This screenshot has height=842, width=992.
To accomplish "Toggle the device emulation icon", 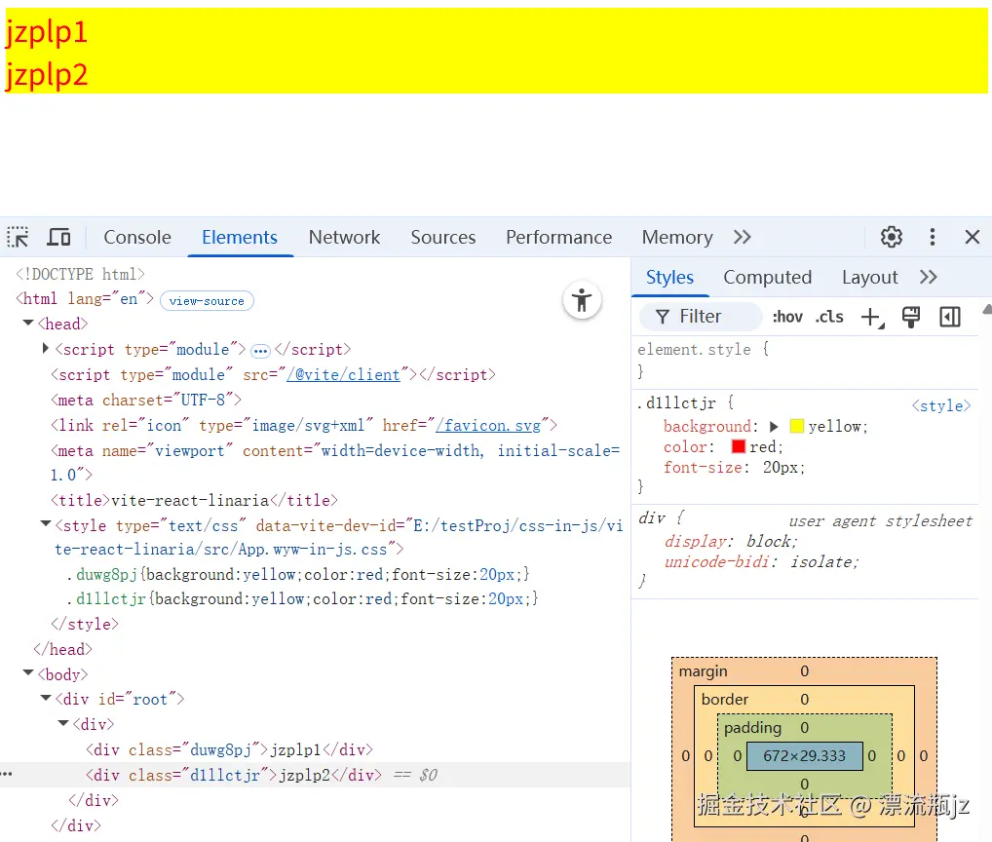I will (58, 237).
